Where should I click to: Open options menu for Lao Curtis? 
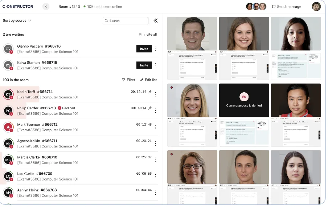point(155,176)
